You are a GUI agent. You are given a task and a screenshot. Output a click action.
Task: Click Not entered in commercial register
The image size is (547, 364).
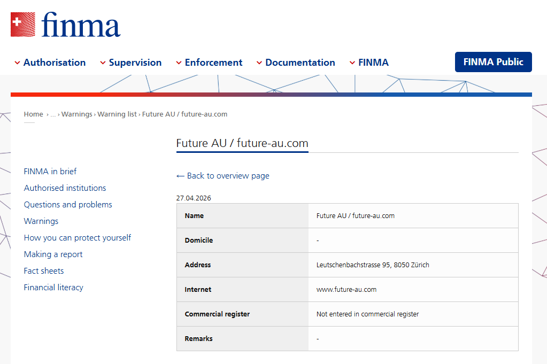pos(368,314)
